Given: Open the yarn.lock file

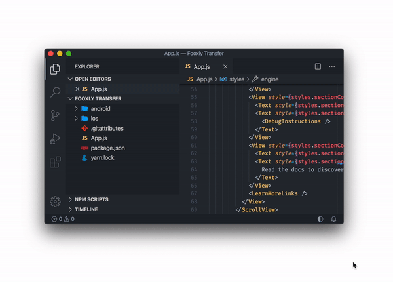Looking at the screenshot, I should 103,157.
